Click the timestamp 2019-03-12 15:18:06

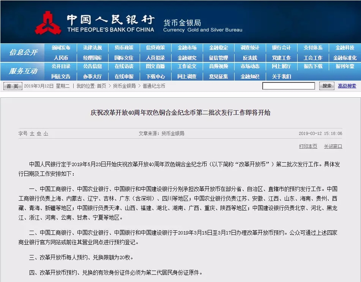click(x=320, y=133)
